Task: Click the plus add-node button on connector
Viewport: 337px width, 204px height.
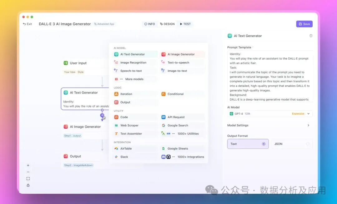Action: (x=102, y=115)
